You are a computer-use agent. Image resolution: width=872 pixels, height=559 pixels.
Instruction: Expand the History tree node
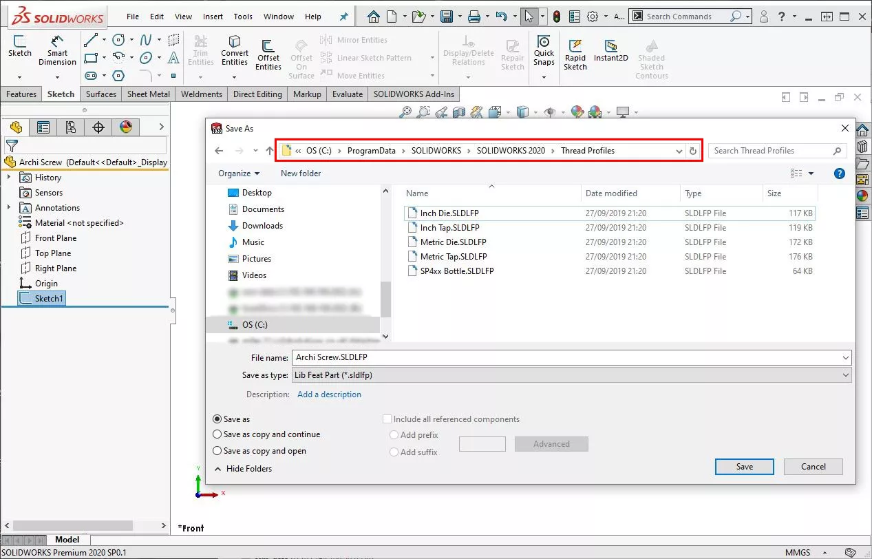click(x=9, y=178)
